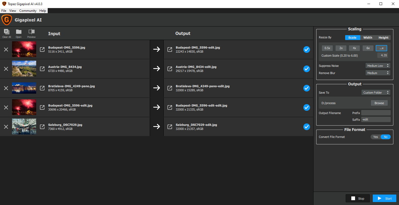Open the Remove Blur dropdown
The height and width of the screenshot is (205, 399).
(378, 73)
